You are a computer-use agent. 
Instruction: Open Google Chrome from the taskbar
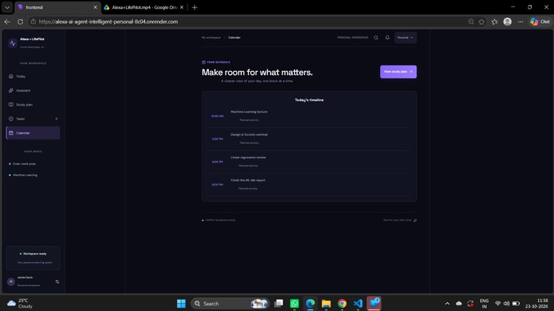click(x=342, y=303)
